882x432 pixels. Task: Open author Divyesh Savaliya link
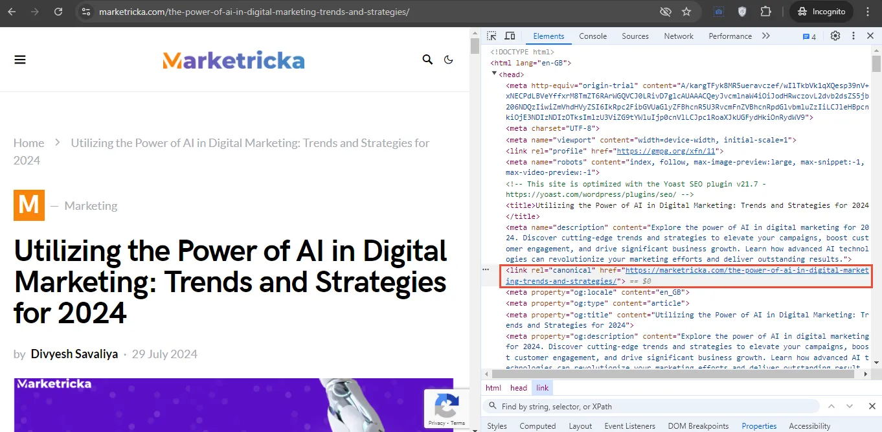click(x=74, y=354)
